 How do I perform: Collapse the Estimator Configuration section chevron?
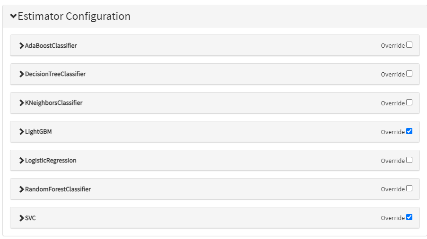pos(13,16)
